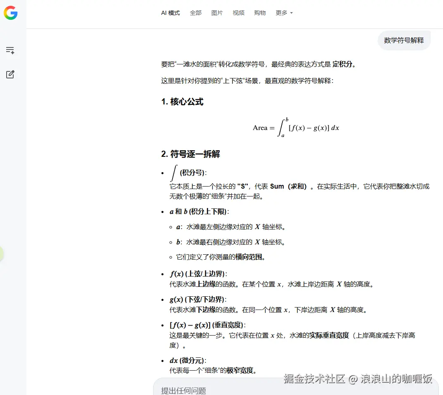
Task: Click the Google logo icon
Action: pos(11,13)
